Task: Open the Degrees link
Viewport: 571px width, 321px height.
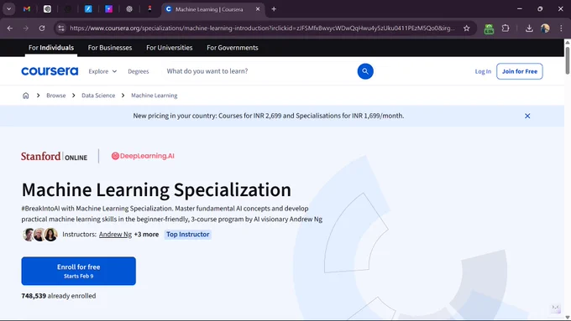Action: (x=139, y=71)
